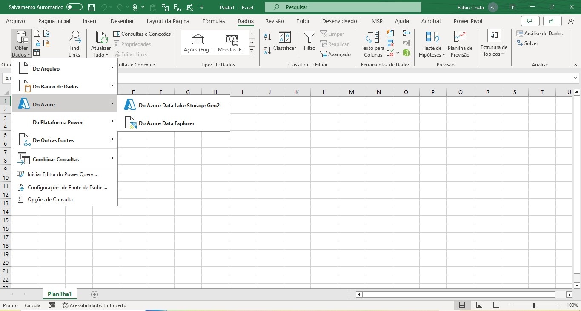Switch to Normal view icon
Image resolution: width=581 pixels, height=311 pixels.
point(462,305)
